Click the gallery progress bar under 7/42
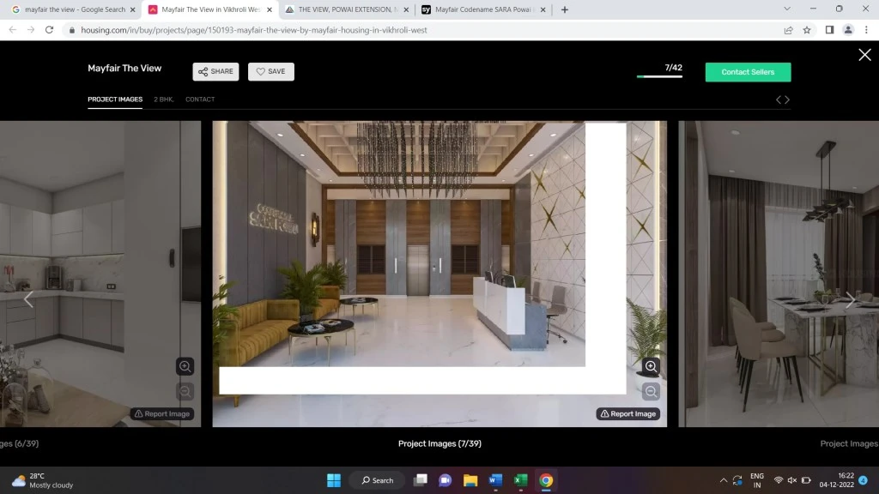The width and height of the screenshot is (879, 494). [x=659, y=77]
